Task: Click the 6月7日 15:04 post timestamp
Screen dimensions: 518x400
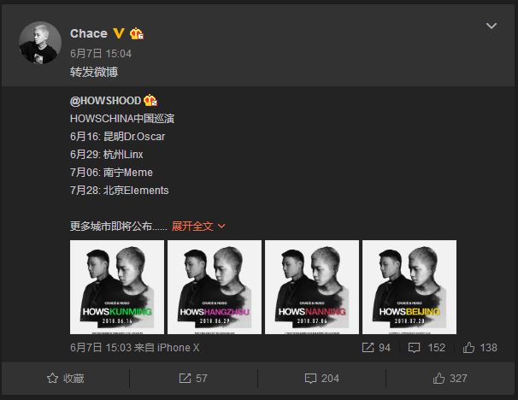Action: [101, 54]
